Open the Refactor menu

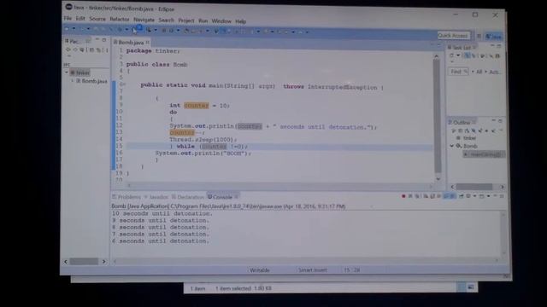click(x=120, y=19)
